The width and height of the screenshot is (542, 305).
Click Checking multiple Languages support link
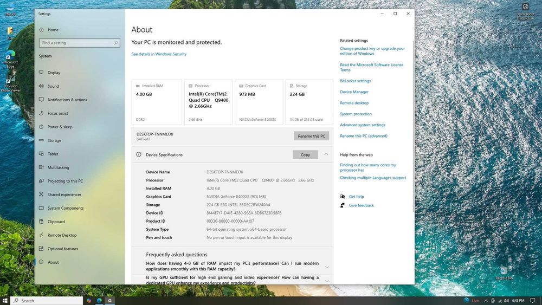373,178
